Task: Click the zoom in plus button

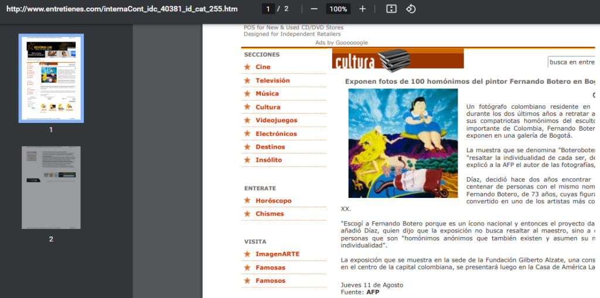Action: tap(362, 9)
